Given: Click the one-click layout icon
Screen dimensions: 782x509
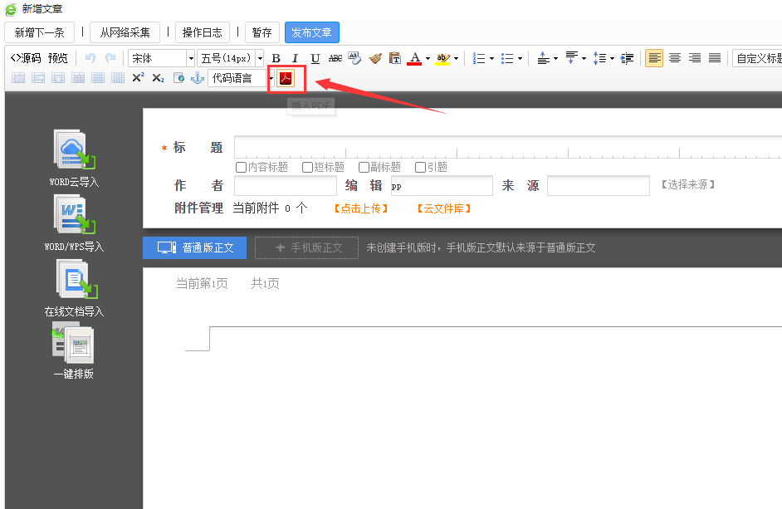Looking at the screenshot, I should pyautogui.click(x=74, y=344).
